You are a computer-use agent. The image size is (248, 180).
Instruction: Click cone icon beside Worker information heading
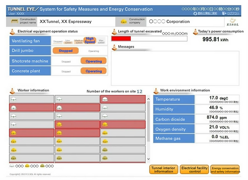[12, 91]
